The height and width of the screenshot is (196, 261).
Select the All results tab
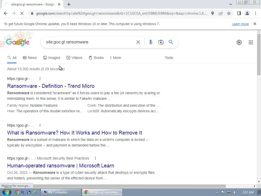[x=12, y=58]
